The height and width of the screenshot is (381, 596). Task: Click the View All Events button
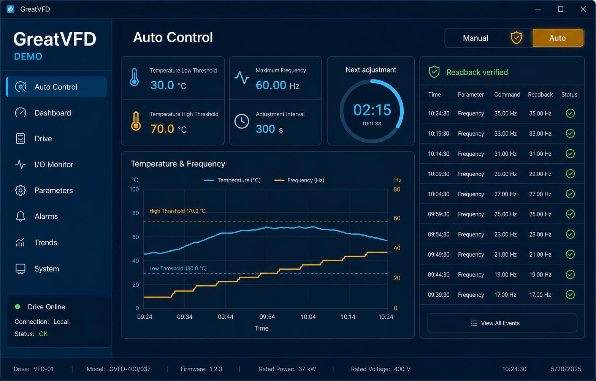[x=502, y=323]
